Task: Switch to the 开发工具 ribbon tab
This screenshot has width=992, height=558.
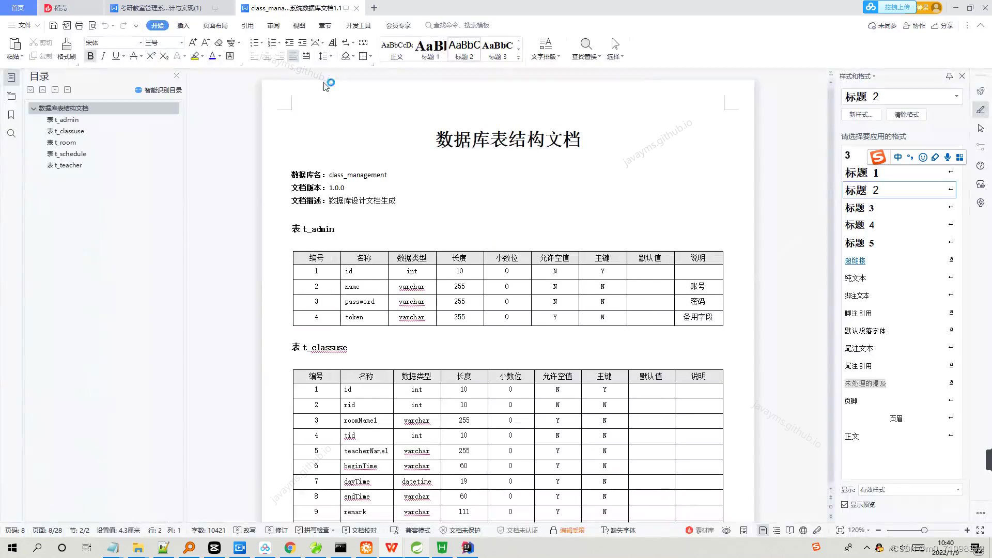Action: tap(358, 25)
